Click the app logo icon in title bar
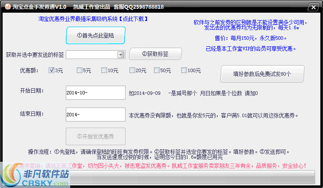Image resolution: width=323 pixels, height=188 pixels. point(7,7)
